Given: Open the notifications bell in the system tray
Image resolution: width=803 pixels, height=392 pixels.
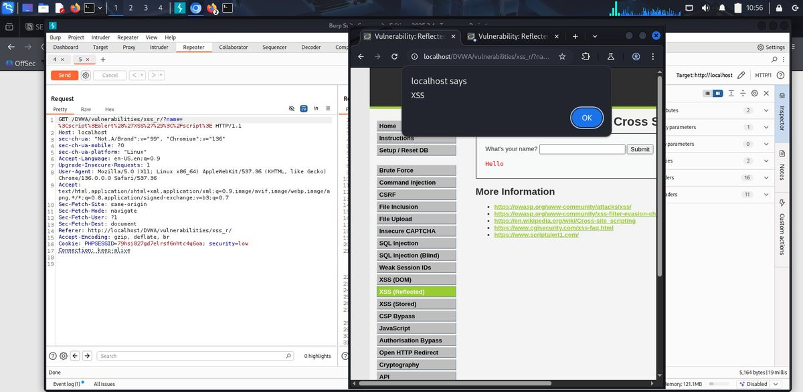Looking at the screenshot, I should tap(723, 8).
